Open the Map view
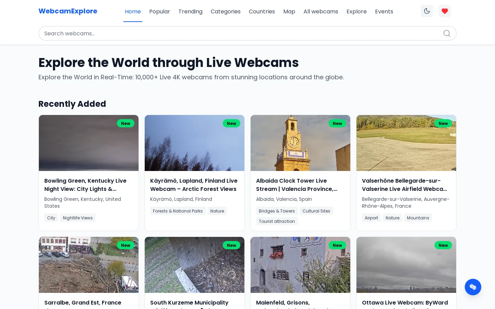Image resolution: width=495 pixels, height=309 pixels. coord(289,11)
